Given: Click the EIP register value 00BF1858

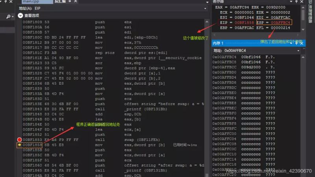Looking at the screenshot, I should tap(244, 23).
